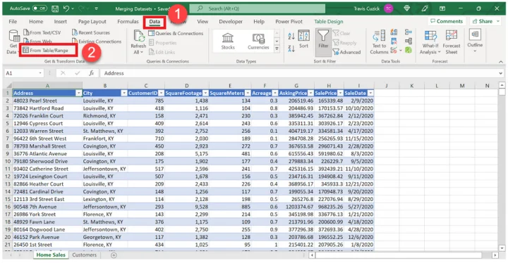Viewport: 508px width, 263px height.
Task: Open Recent Sources
Action: point(91,32)
